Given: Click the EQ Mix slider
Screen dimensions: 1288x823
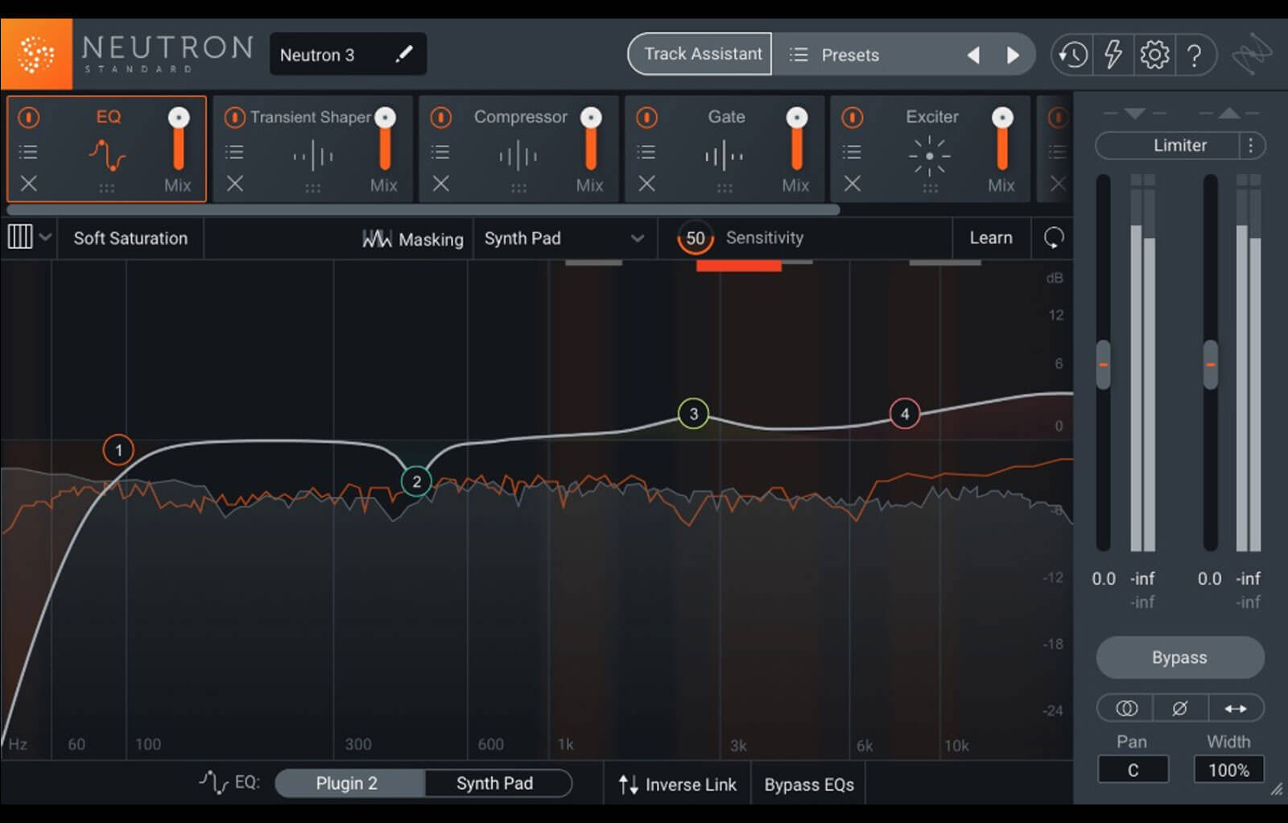Looking at the screenshot, I should pos(179,139).
